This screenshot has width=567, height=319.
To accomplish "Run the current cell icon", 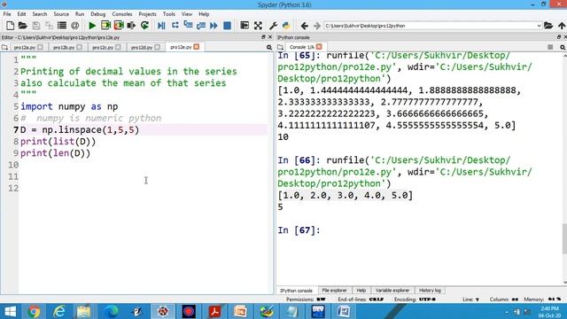I will (x=105, y=26).
